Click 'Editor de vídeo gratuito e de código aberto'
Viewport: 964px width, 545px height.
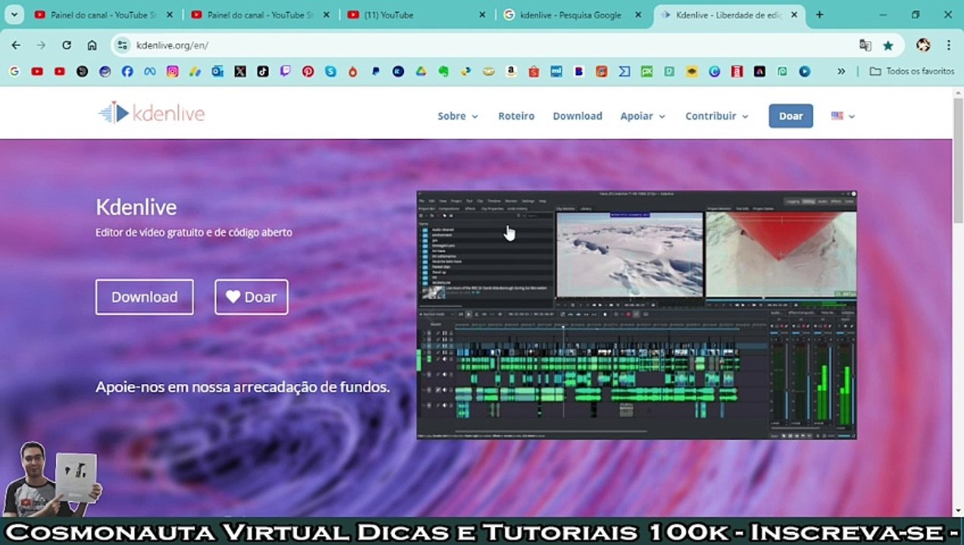tap(194, 232)
